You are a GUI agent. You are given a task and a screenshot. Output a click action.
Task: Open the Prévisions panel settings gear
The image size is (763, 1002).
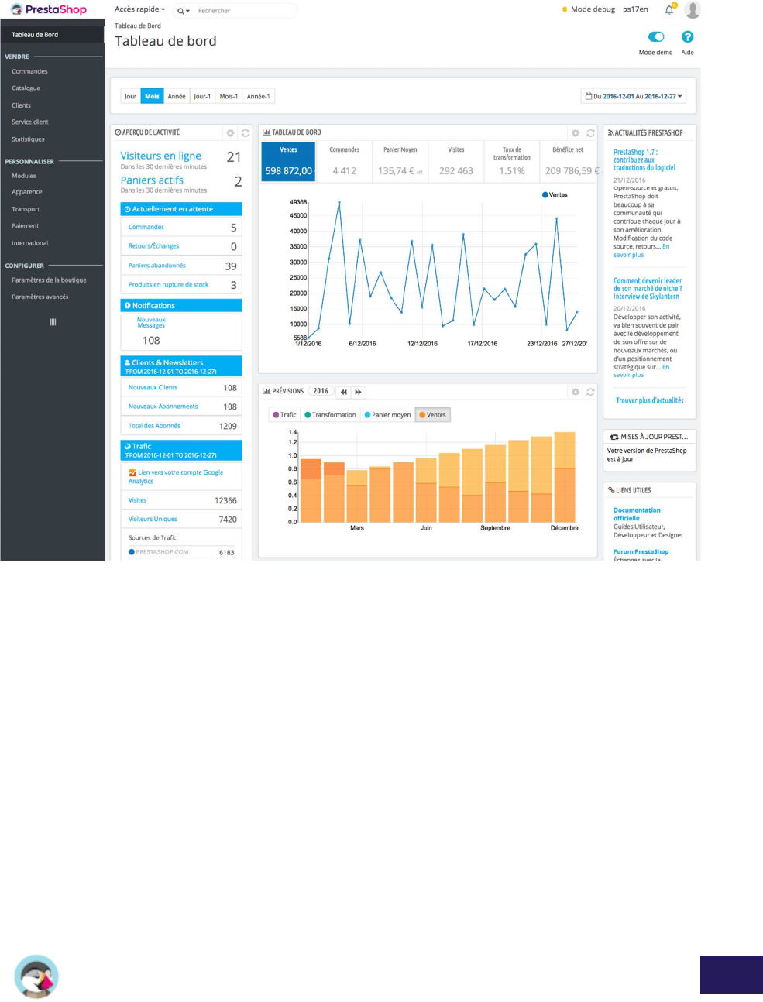pyautogui.click(x=576, y=392)
